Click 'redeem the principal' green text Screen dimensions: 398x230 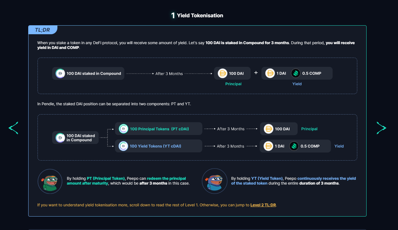click(166, 178)
